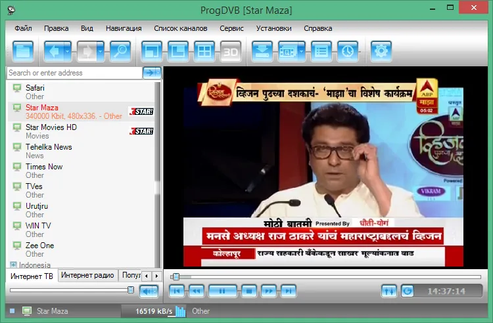The width and height of the screenshot is (493, 323).
Task: Open dropdown next to address go arrow
Action: 158,73
